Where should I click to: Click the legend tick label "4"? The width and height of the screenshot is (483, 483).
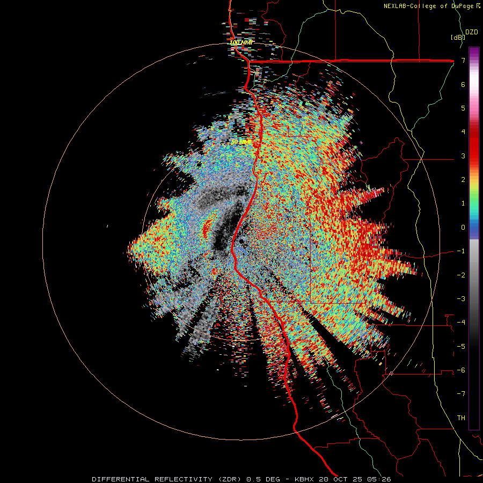pyautogui.click(x=463, y=132)
